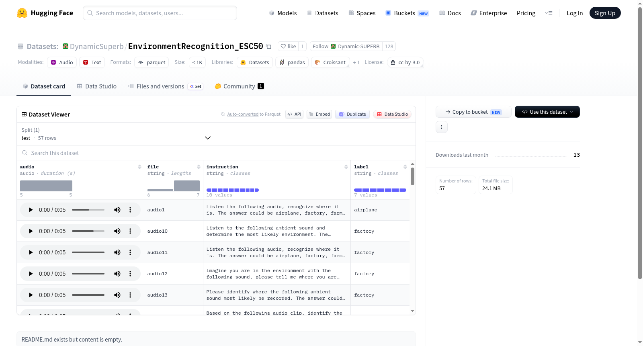Click the Embed button
643x346 pixels.
tap(319, 114)
